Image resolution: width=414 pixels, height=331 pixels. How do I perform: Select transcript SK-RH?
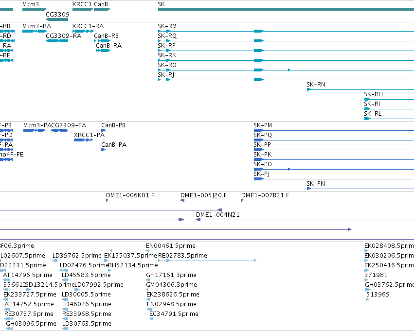pyautogui.click(x=389, y=100)
